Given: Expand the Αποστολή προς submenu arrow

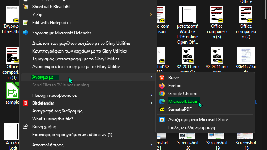Looking at the screenshot, I should (x=151, y=145).
